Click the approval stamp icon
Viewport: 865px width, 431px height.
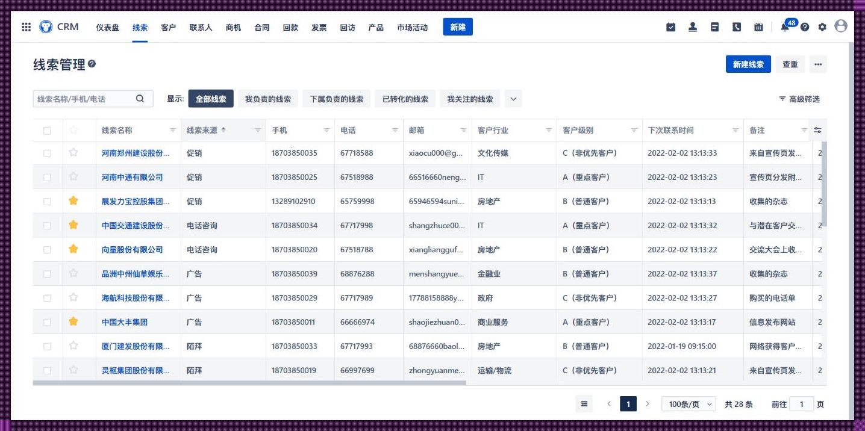[x=692, y=26]
